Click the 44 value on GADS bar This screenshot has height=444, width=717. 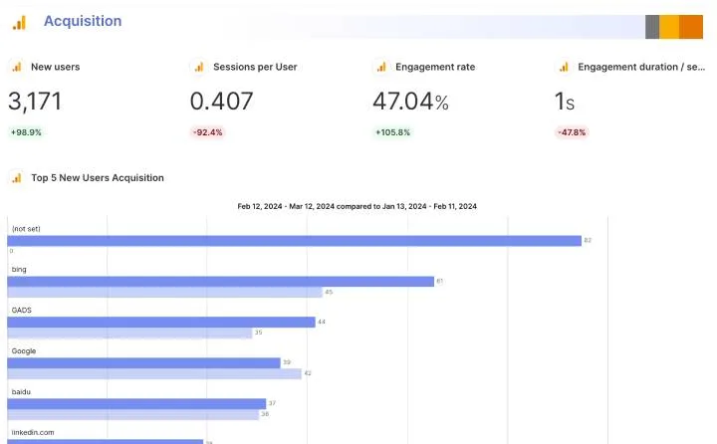click(x=322, y=322)
